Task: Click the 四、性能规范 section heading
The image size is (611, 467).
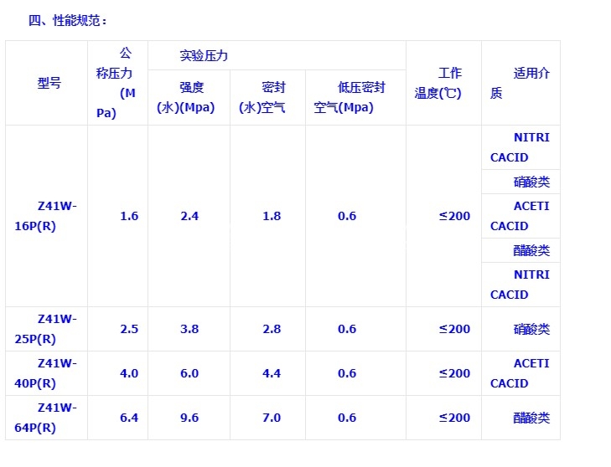Action: [68, 21]
